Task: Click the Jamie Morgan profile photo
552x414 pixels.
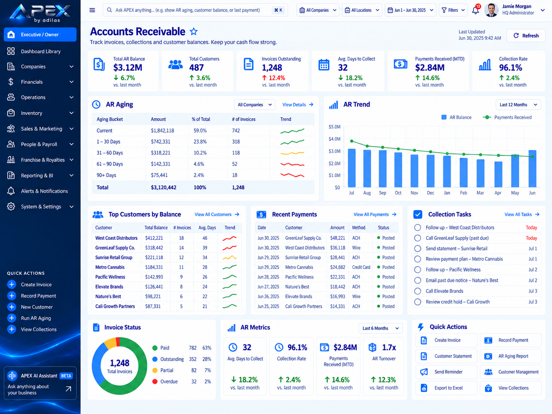Action: click(x=491, y=10)
